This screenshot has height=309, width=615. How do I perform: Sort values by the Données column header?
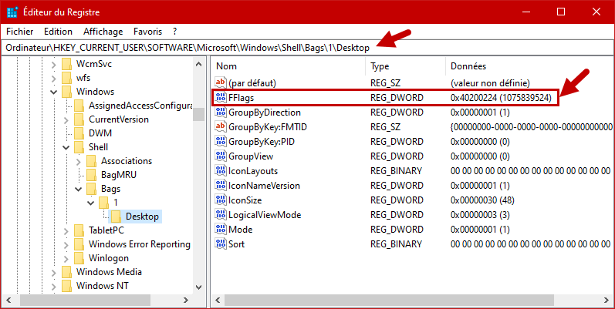click(x=530, y=66)
